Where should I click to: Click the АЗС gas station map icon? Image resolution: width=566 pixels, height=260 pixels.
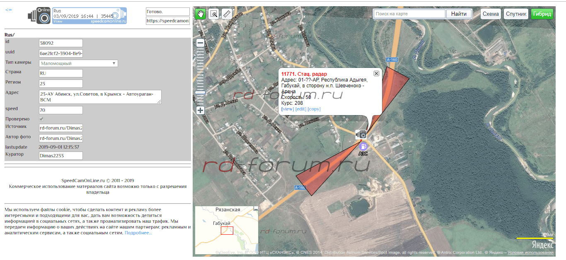(x=363, y=146)
